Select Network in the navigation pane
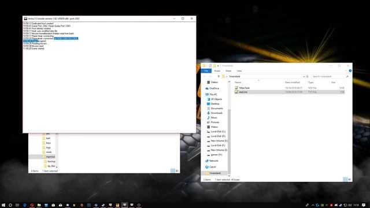The height and width of the screenshot is (208, 370). click(x=213, y=161)
